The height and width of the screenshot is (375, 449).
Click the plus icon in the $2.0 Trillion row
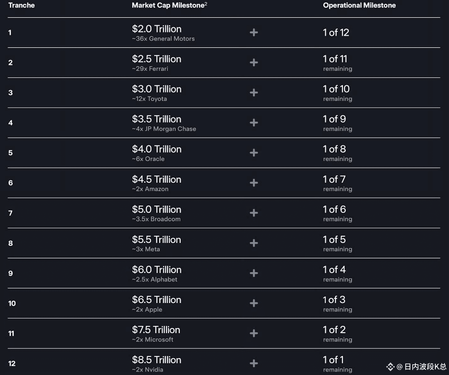click(254, 32)
